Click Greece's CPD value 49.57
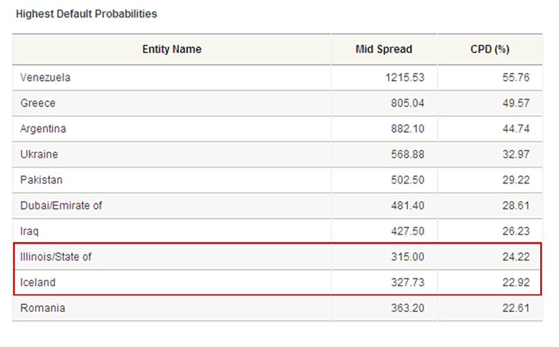This screenshot has height=347, width=559. click(x=515, y=103)
